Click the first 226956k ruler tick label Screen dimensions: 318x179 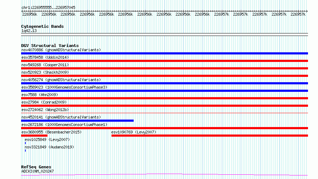[x=30, y=14]
